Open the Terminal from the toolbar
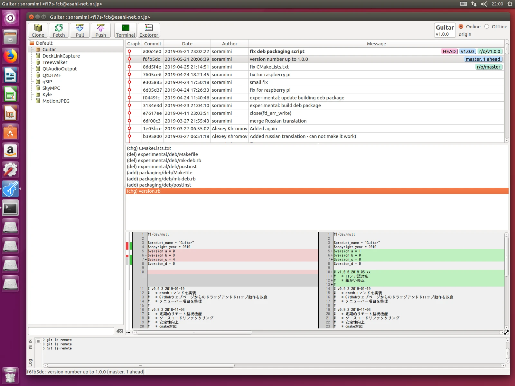This screenshot has width=515, height=386. pos(126,30)
